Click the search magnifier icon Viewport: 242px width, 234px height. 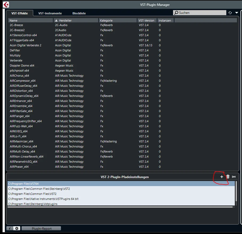point(176,13)
